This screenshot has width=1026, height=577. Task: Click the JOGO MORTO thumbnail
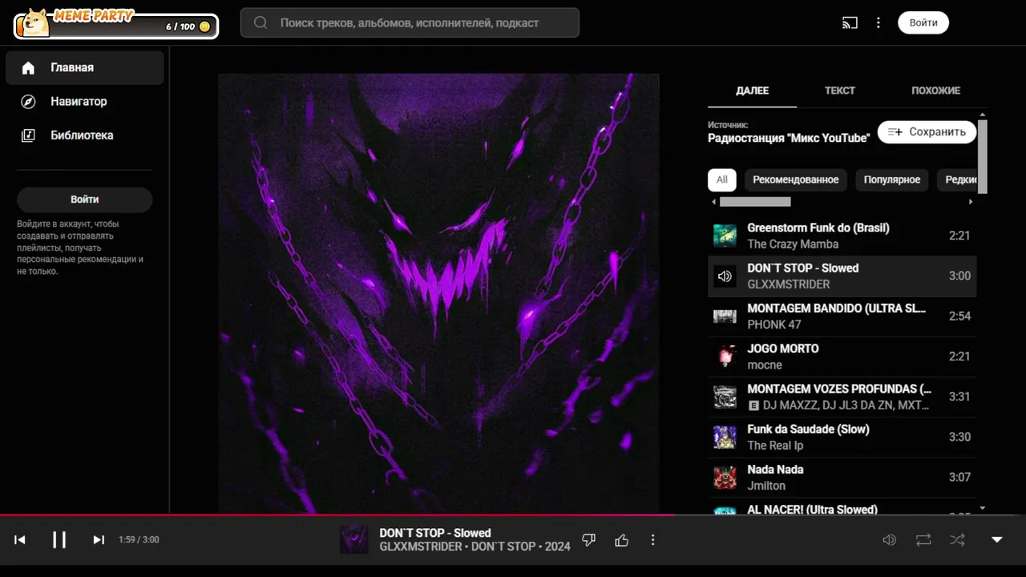coord(725,357)
